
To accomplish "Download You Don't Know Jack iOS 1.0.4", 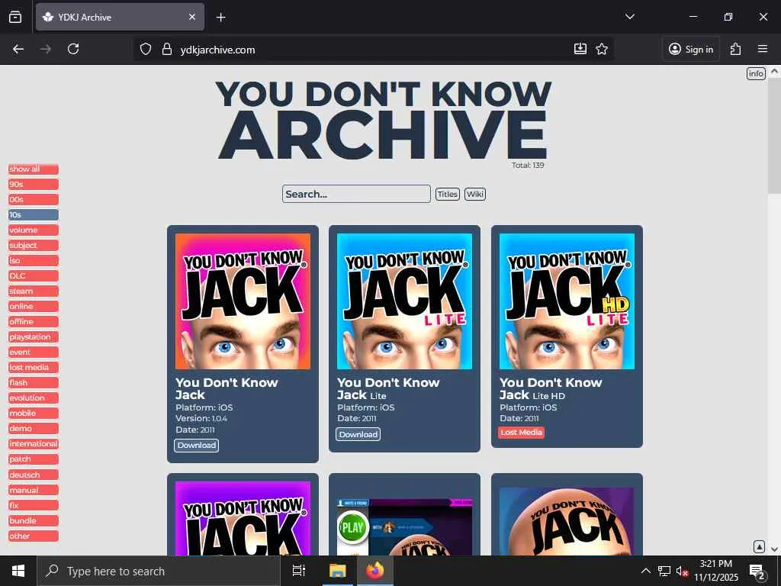I will 196,446.
